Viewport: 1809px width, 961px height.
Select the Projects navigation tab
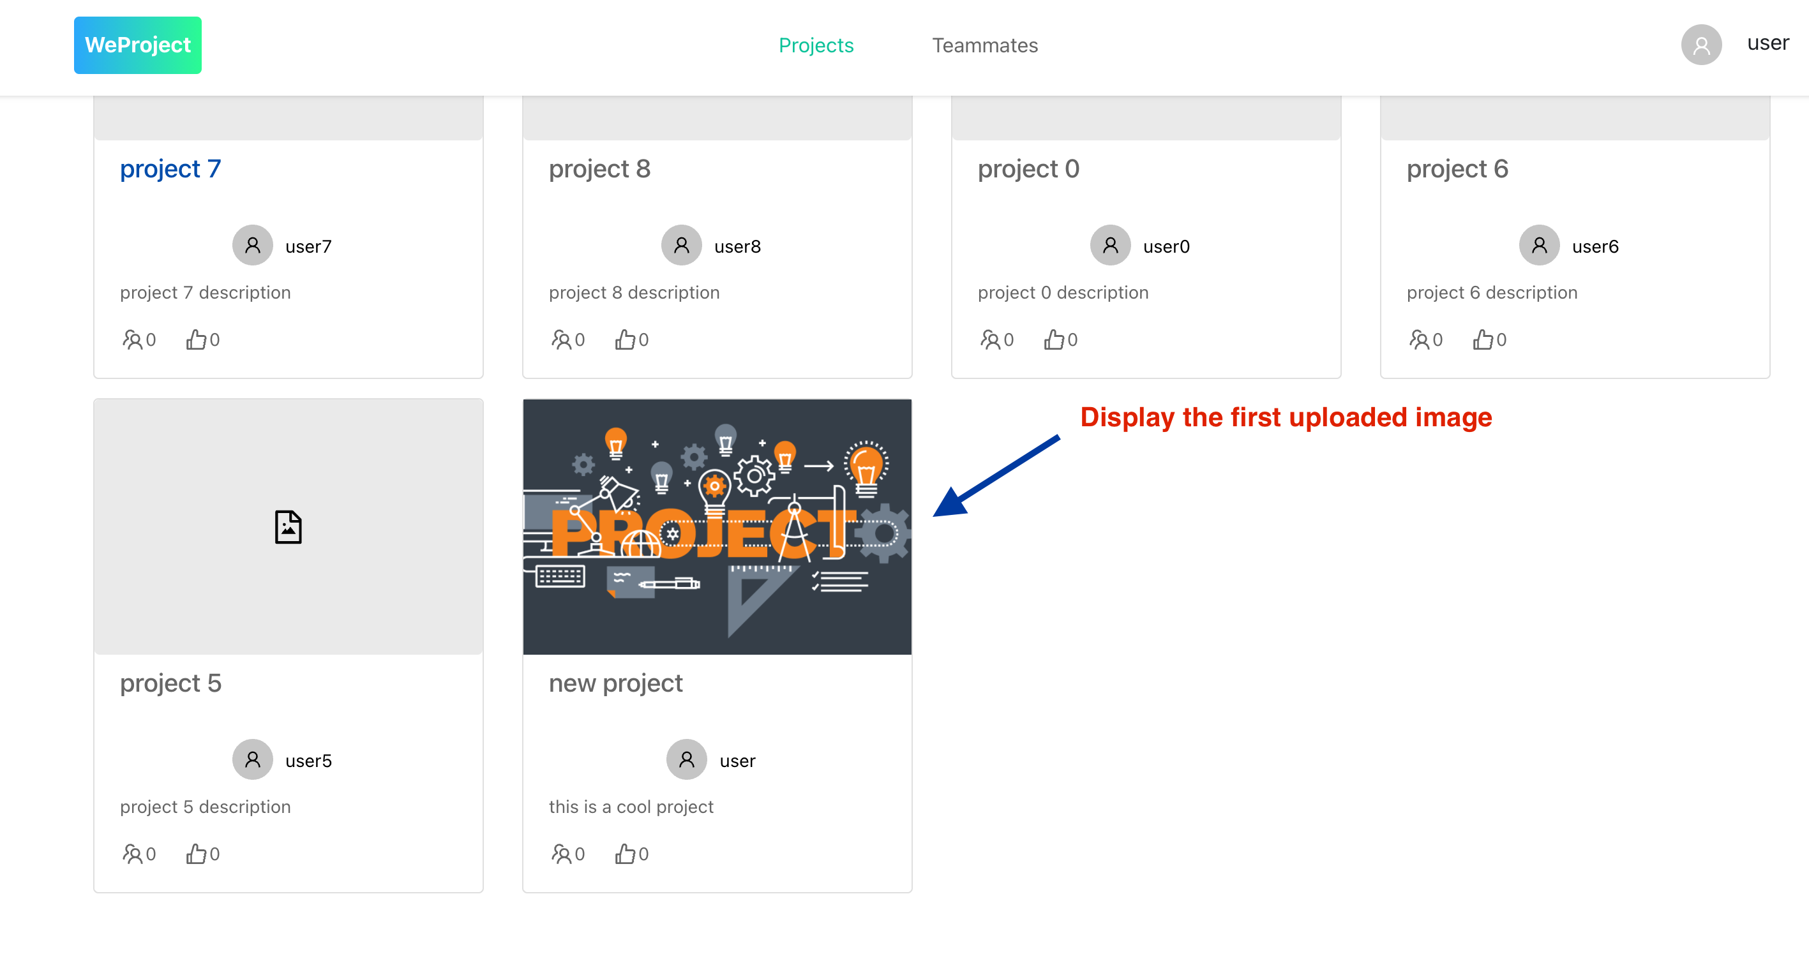[816, 44]
